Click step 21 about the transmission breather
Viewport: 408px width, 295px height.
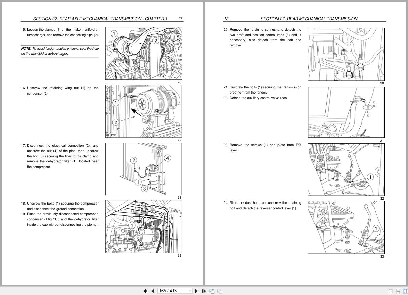point(262,90)
